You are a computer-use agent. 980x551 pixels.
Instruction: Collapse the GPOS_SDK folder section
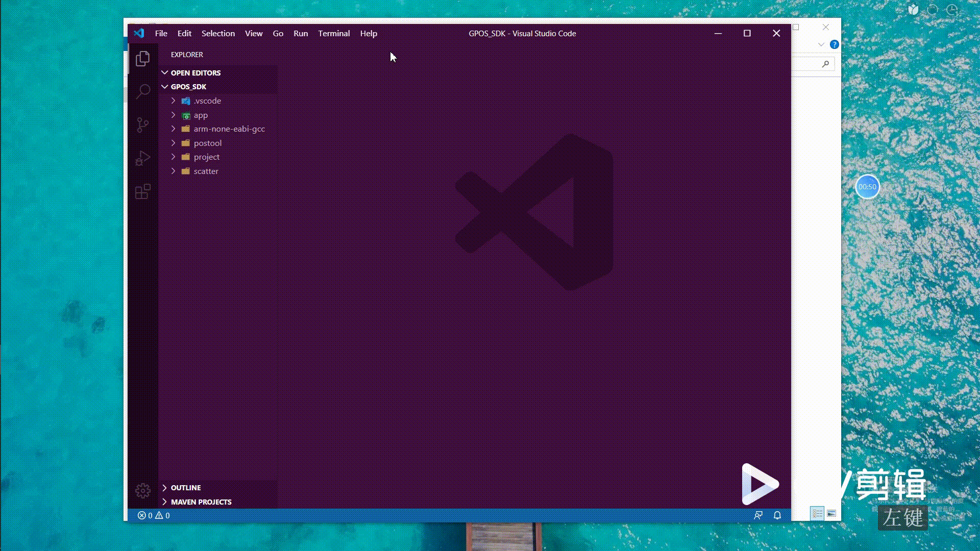click(188, 87)
